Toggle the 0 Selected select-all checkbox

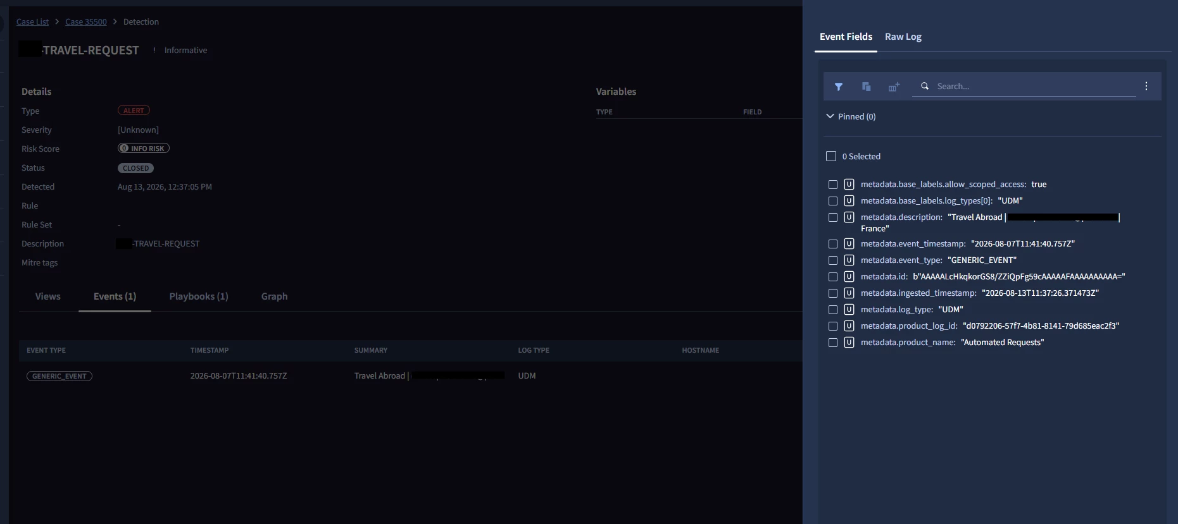831,156
